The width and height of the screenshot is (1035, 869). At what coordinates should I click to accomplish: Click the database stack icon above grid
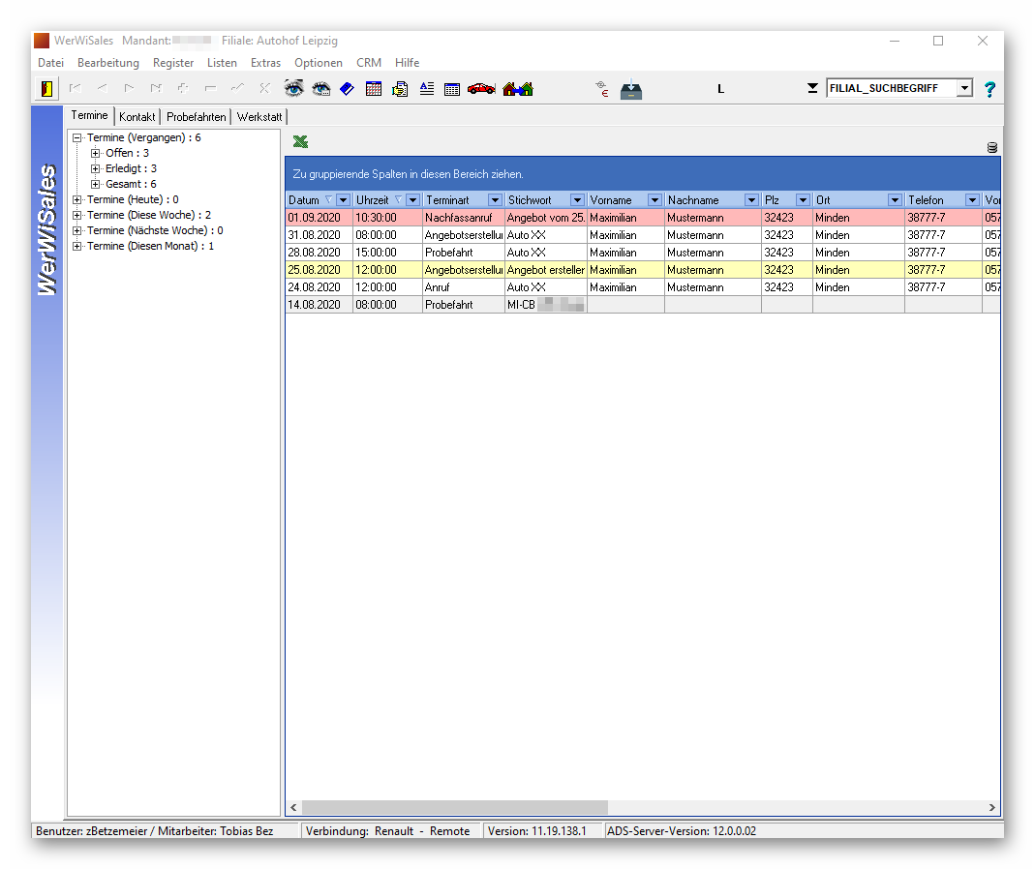tap(992, 148)
